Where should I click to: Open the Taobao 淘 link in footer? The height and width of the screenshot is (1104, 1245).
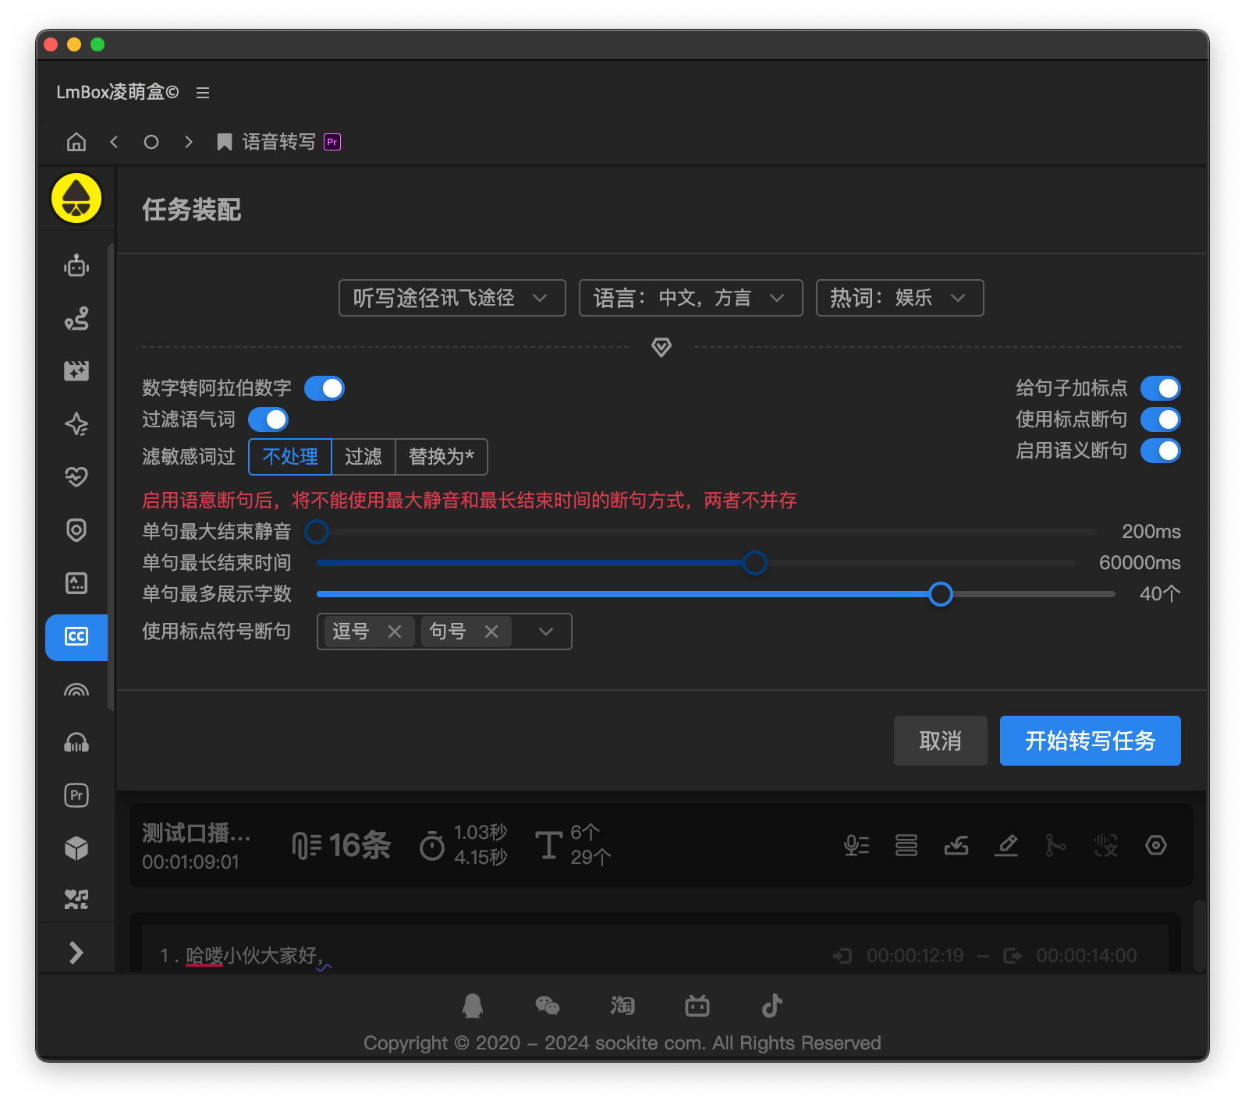(622, 1006)
